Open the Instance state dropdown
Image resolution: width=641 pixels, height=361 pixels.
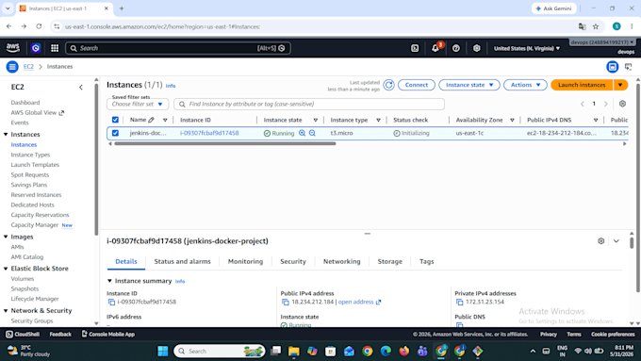click(x=469, y=85)
